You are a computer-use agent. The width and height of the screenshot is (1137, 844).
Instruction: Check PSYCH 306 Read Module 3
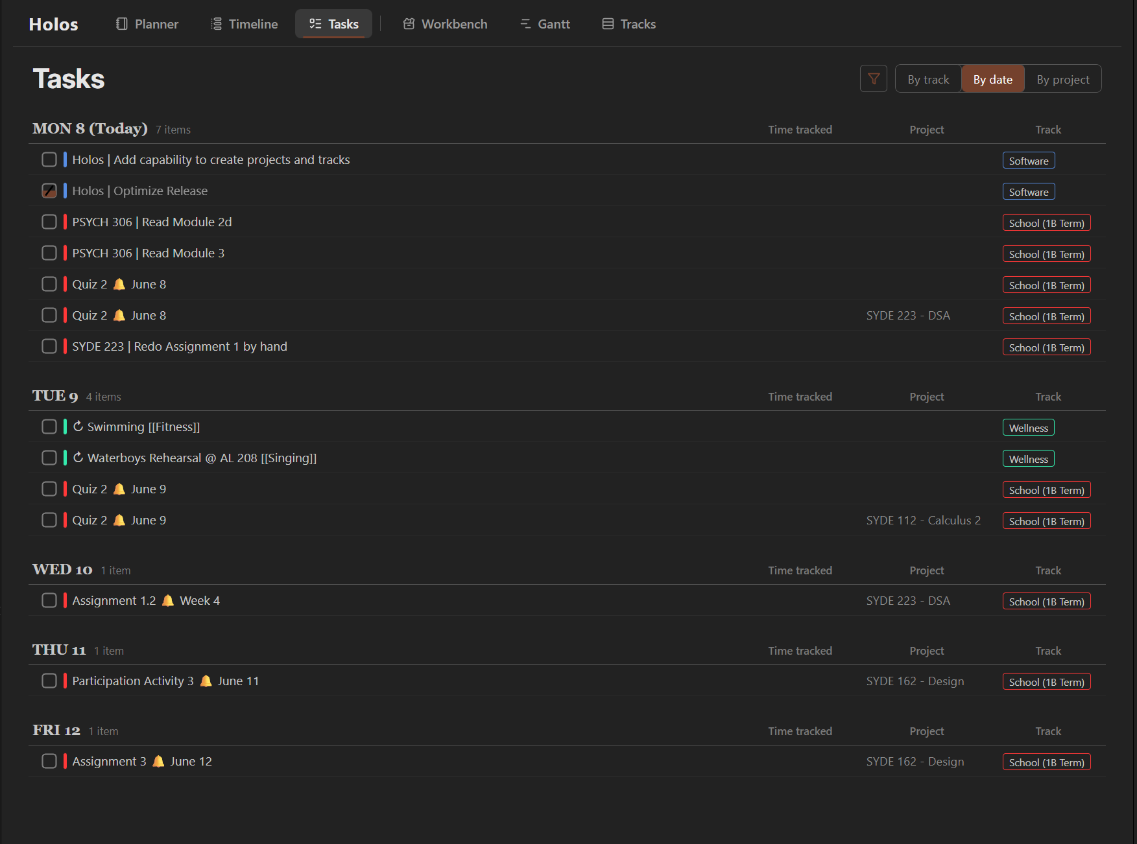point(49,253)
